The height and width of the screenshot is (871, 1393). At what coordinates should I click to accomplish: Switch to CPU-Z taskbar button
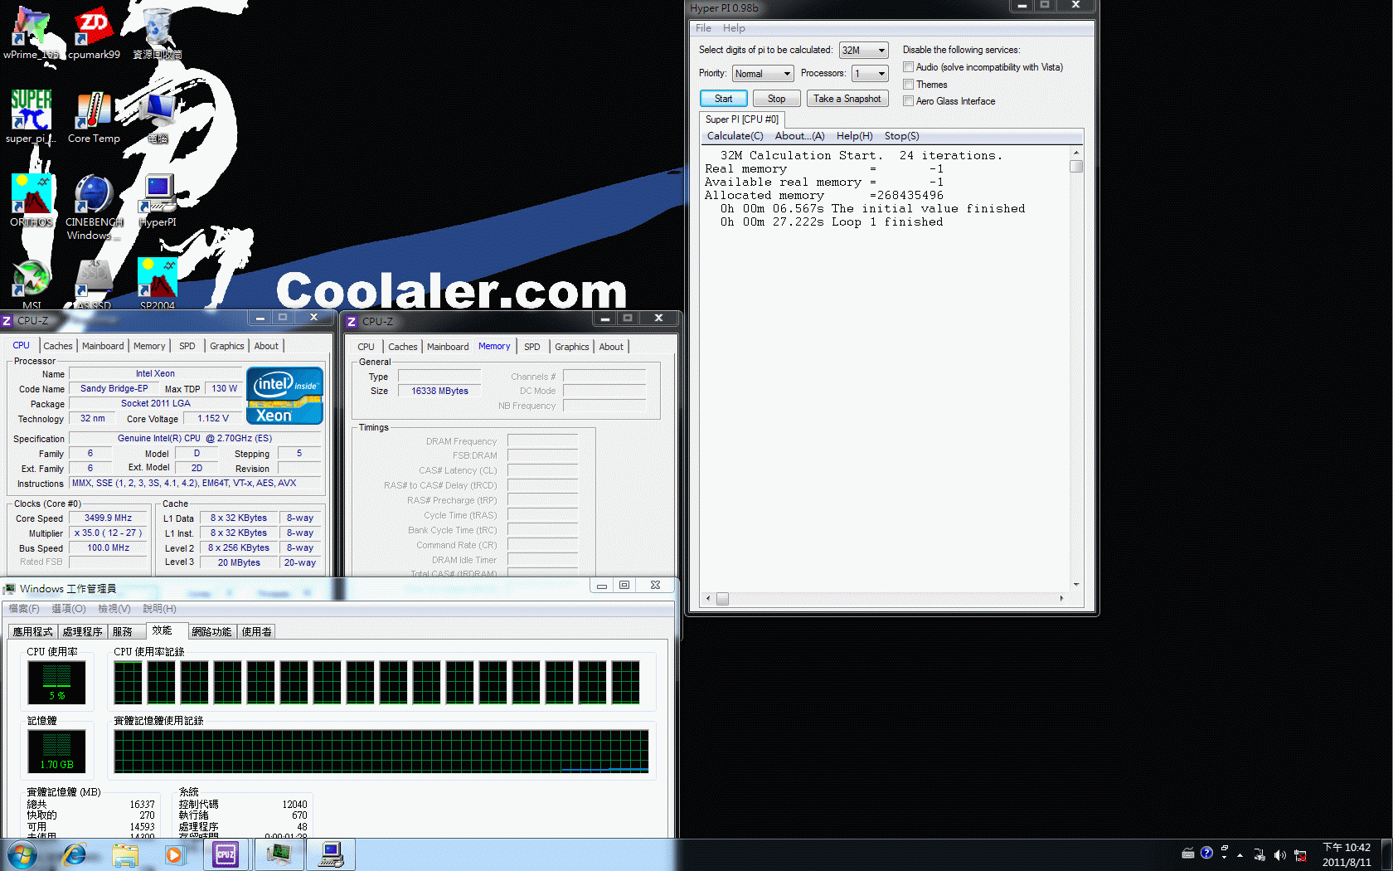(226, 854)
